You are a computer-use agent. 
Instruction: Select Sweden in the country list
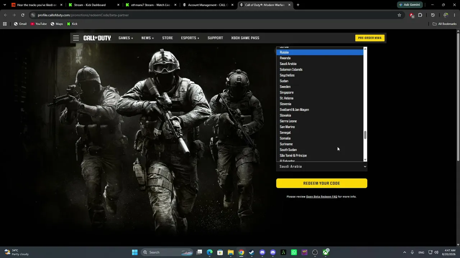pyautogui.click(x=320, y=87)
